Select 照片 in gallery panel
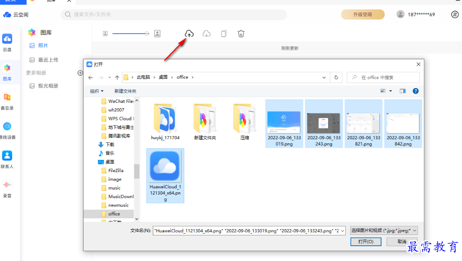Screen dimensions: 462x261 39,45
